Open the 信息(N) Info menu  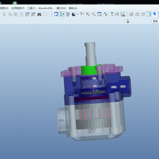tap(4, 8)
